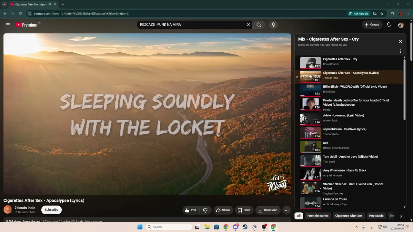Play Billie Eilish - WILDFLOWER from mix
The height and width of the screenshot is (232, 413).
pyautogui.click(x=348, y=90)
